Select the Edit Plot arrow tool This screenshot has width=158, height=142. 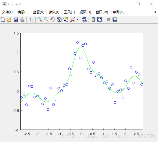pyautogui.click(x=31, y=20)
